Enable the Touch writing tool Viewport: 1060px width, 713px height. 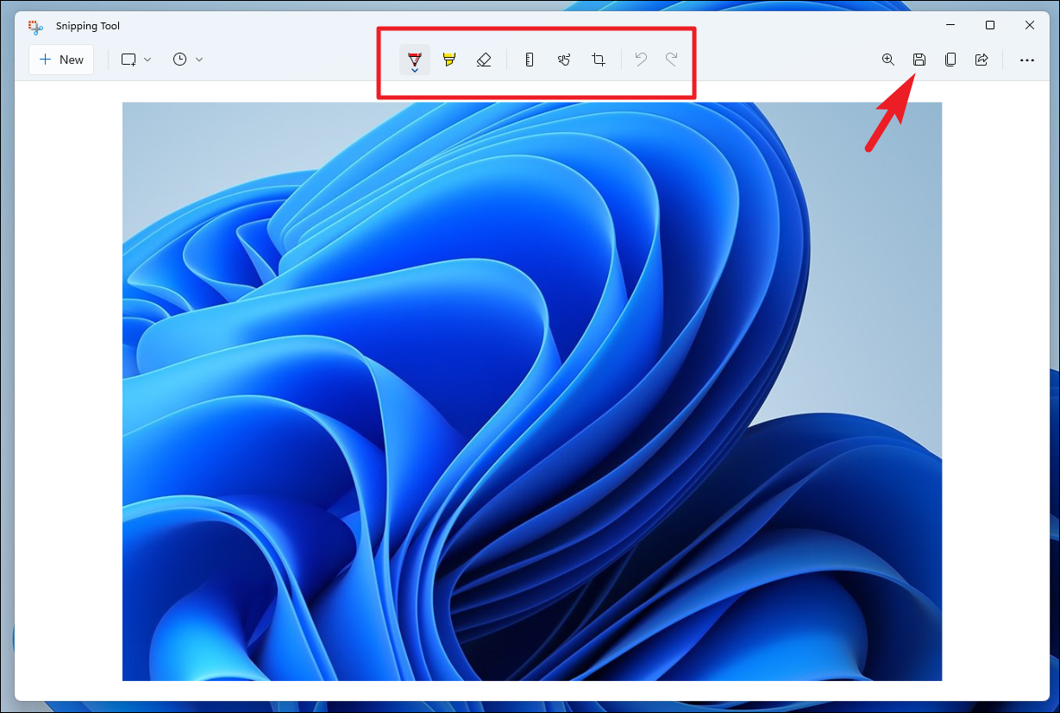pyautogui.click(x=564, y=60)
